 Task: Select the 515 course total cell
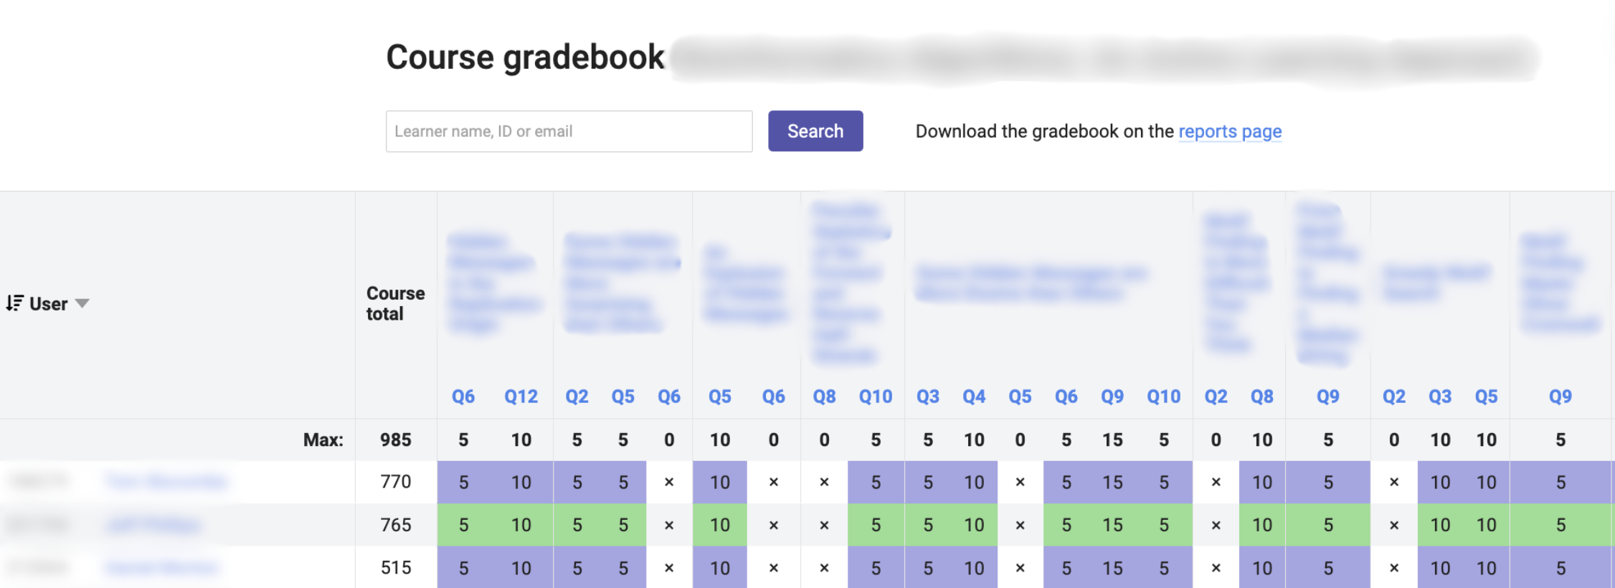coord(395,568)
